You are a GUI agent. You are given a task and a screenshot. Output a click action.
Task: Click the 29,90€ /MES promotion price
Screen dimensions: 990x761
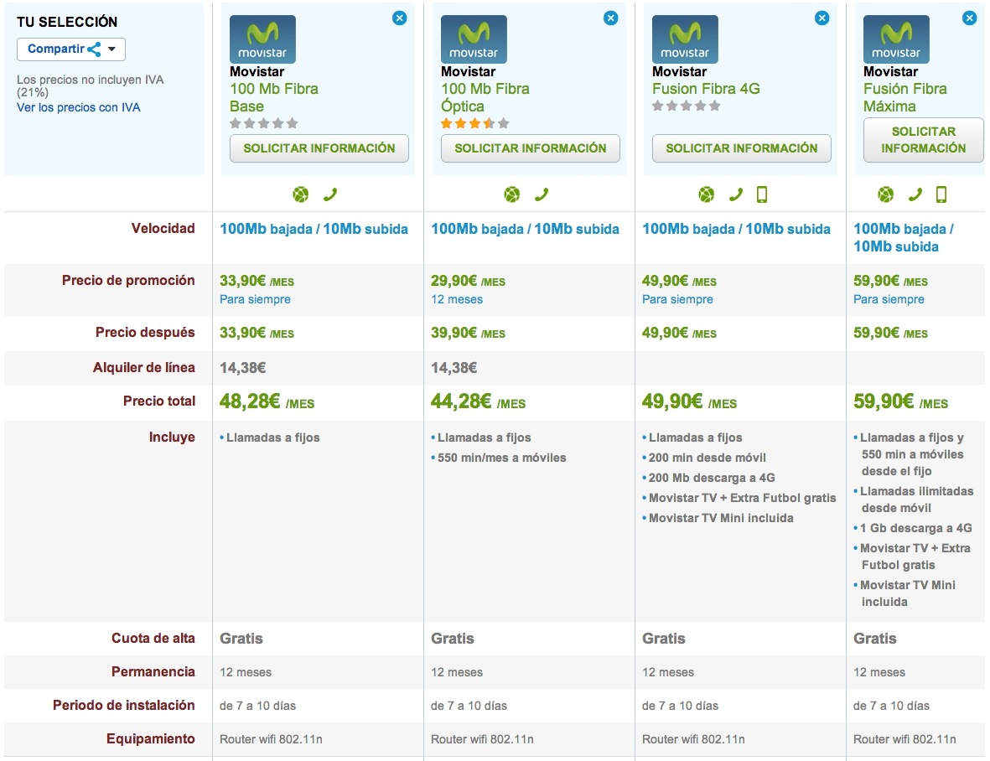click(468, 281)
